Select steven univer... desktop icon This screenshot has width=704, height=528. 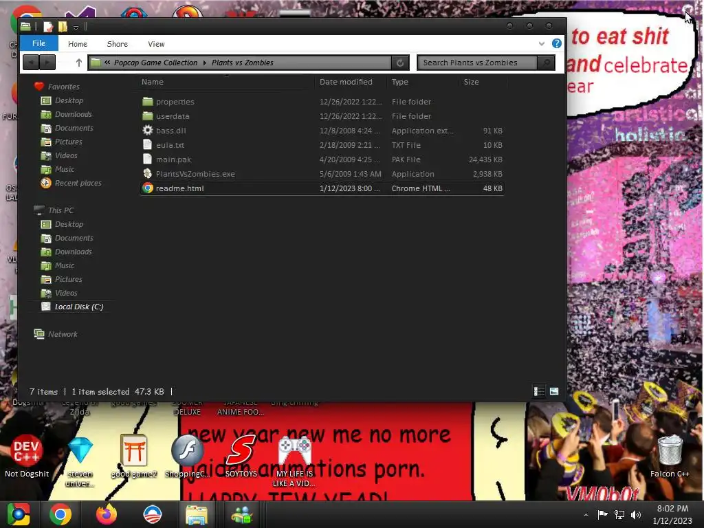point(80,461)
